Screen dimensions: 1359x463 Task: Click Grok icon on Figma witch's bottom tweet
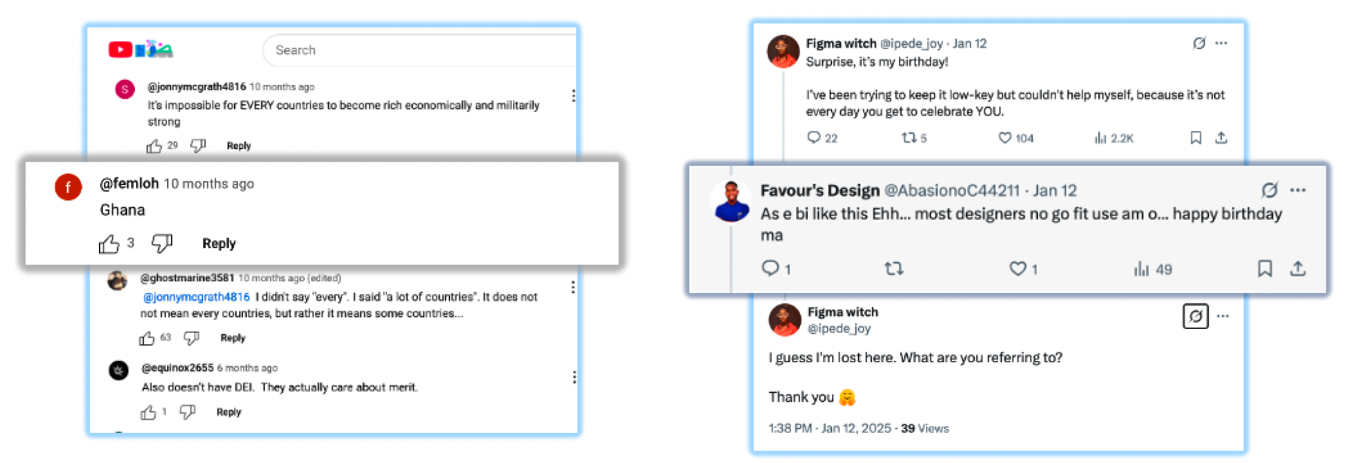pos(1195,317)
